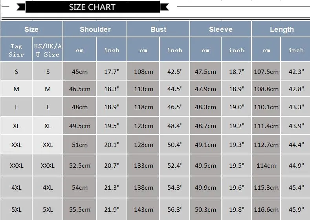Click the 42.5" bust inch cell
The image size is (310, 220).
tap(174, 71)
